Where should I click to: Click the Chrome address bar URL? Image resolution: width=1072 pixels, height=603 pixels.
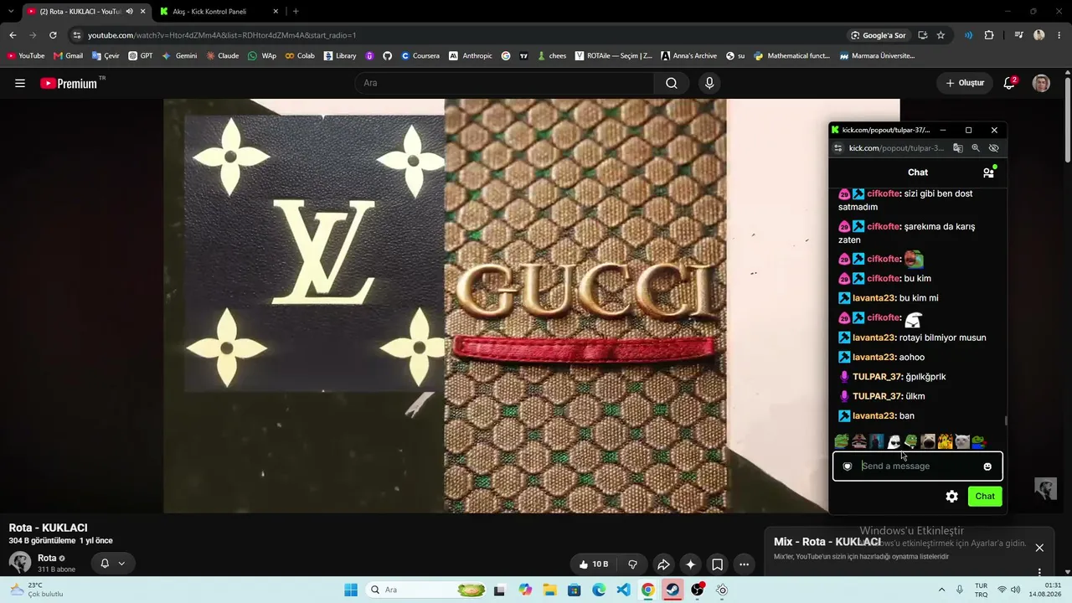[222, 35]
